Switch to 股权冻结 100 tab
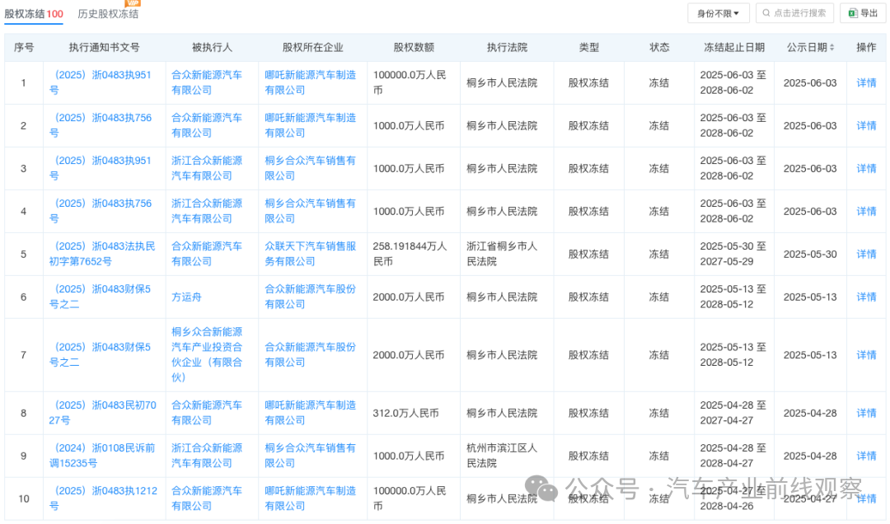 (34, 14)
